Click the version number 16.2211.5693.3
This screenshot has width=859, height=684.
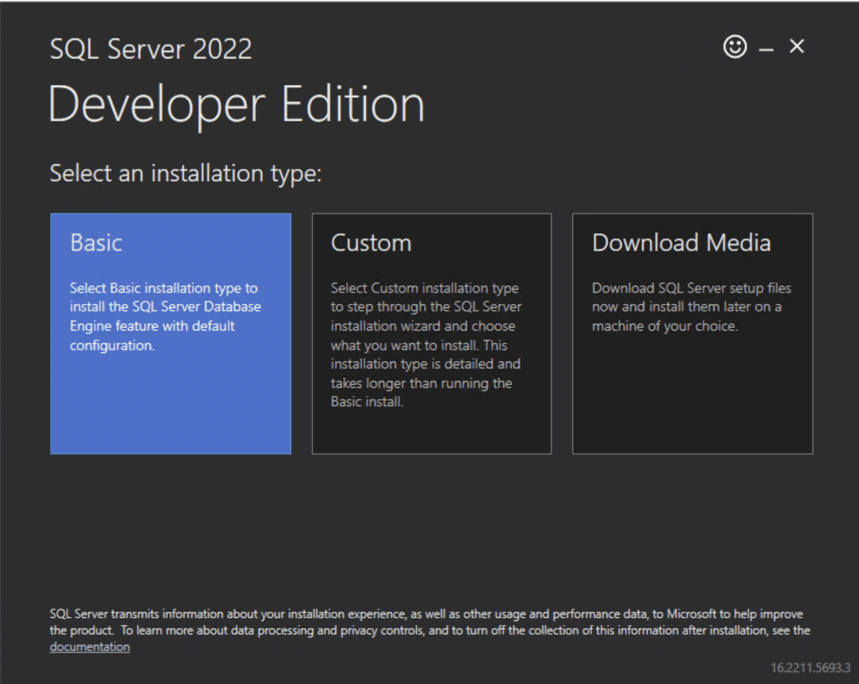(x=810, y=668)
